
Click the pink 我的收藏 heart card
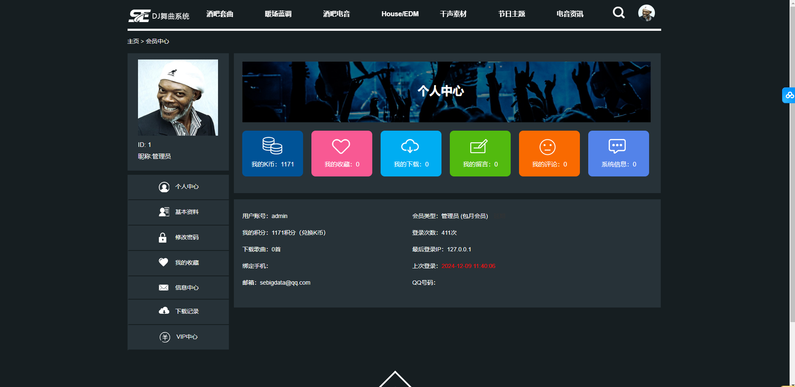click(341, 153)
